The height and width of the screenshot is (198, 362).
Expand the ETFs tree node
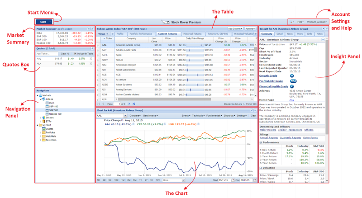tap(41, 122)
